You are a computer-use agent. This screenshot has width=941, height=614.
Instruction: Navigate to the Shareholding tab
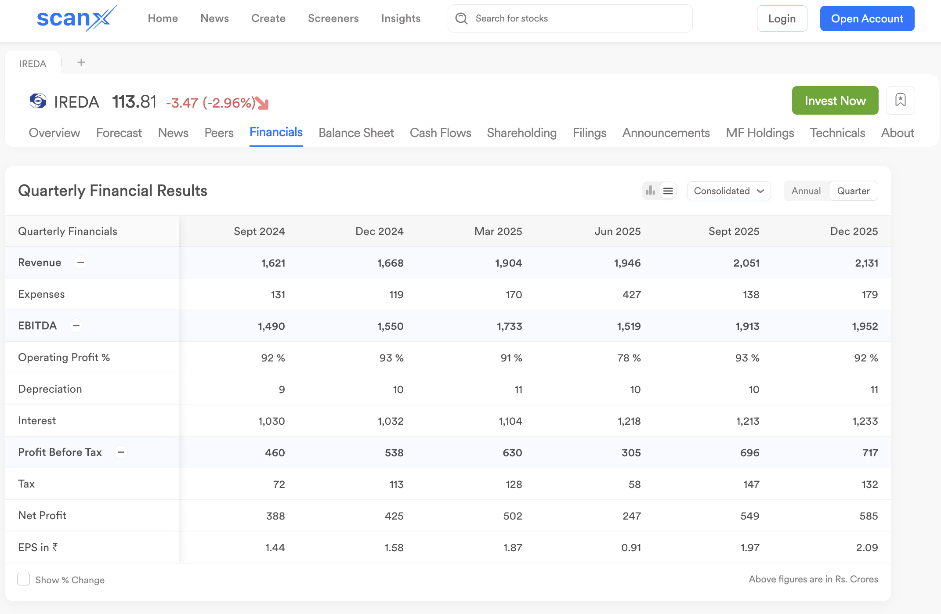pyautogui.click(x=521, y=133)
